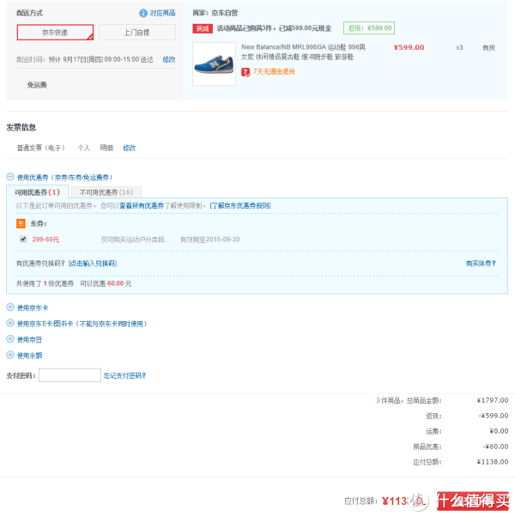
Task: Click 7天无理由退货 text
Action: tap(274, 72)
